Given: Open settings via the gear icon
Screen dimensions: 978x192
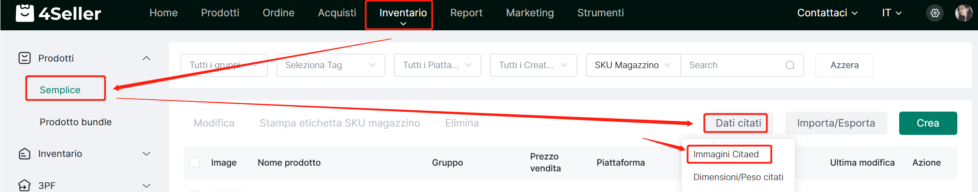Looking at the screenshot, I should pos(935,13).
